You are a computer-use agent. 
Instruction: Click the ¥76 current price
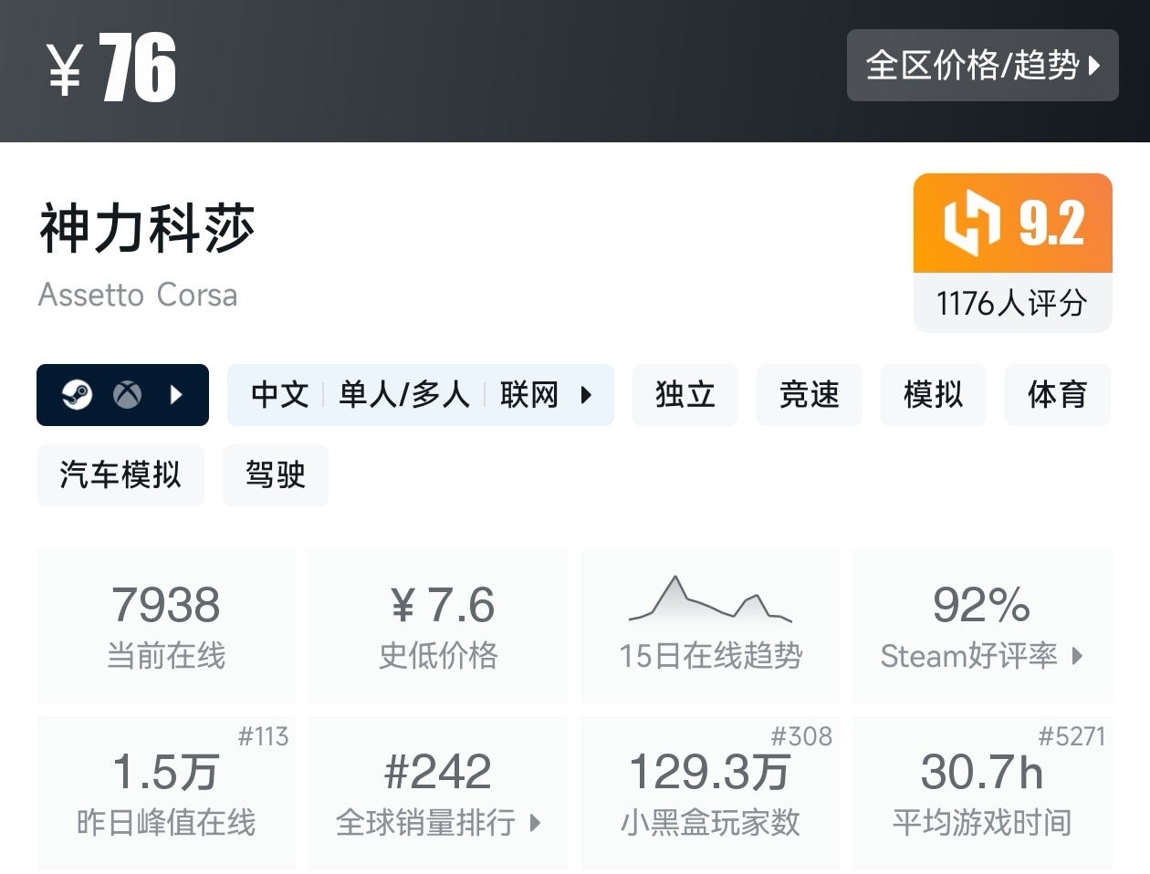pos(111,68)
